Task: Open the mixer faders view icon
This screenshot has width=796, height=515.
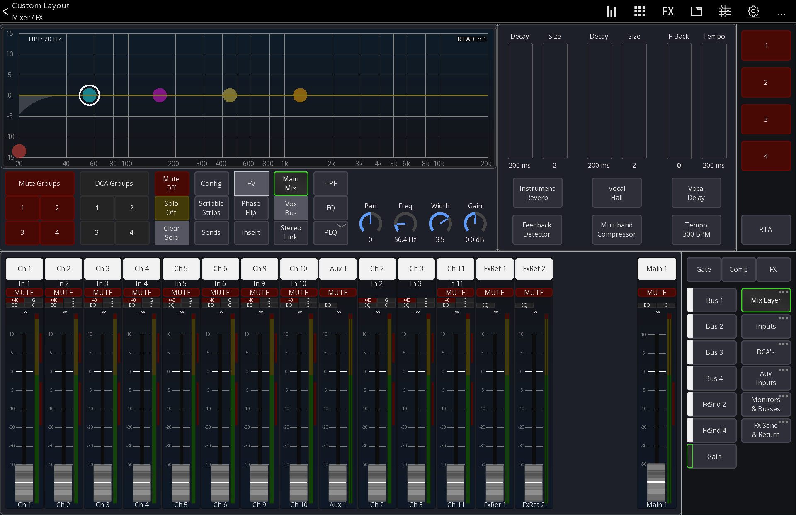Action: (611, 11)
